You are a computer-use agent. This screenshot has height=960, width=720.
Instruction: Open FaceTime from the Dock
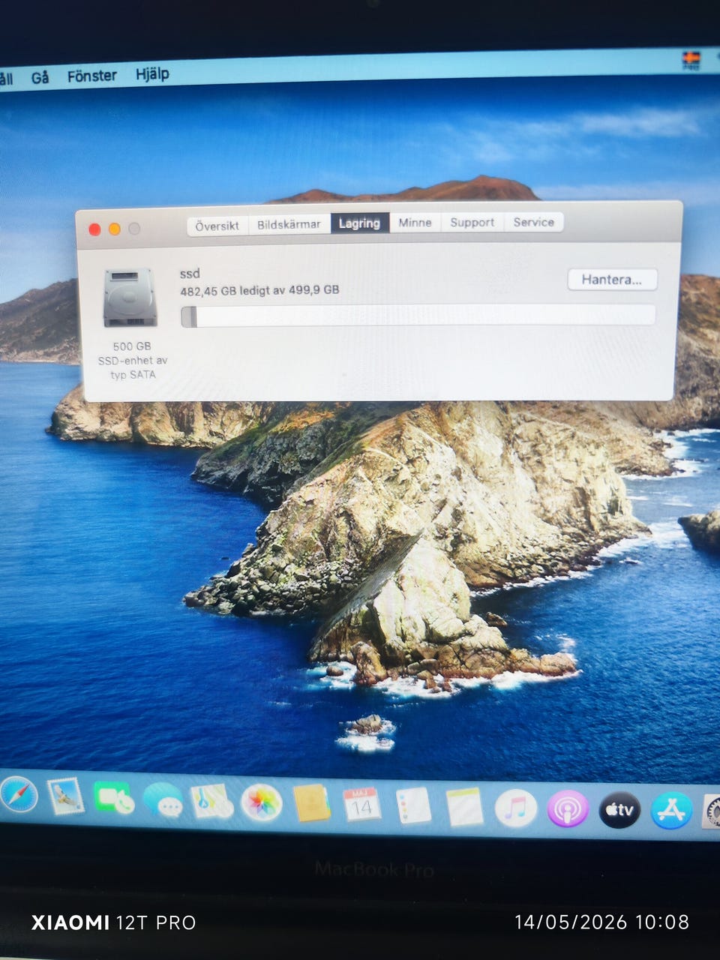[114, 798]
